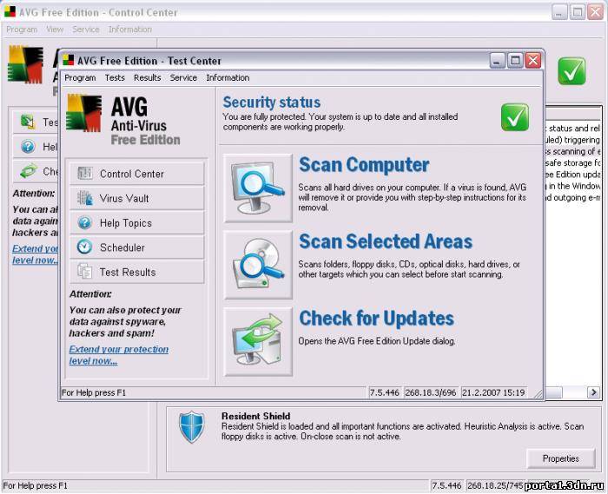The width and height of the screenshot is (608, 494).
Task: Open Service menu in Test Center
Action: pyautogui.click(x=183, y=77)
